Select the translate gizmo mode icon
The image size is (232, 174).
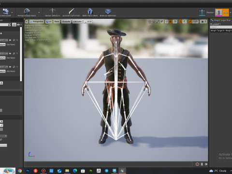pyautogui.click(x=150, y=22)
